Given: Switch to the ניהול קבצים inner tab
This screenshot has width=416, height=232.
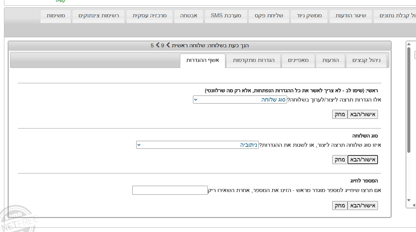Looking at the screenshot, I should [x=366, y=60].
